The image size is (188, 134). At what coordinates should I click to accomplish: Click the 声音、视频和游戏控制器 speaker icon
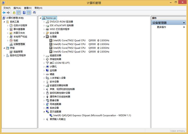(47, 89)
